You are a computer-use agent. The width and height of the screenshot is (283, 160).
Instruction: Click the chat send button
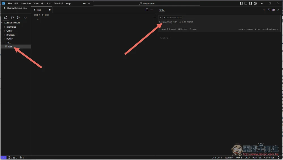click(x=258, y=29)
